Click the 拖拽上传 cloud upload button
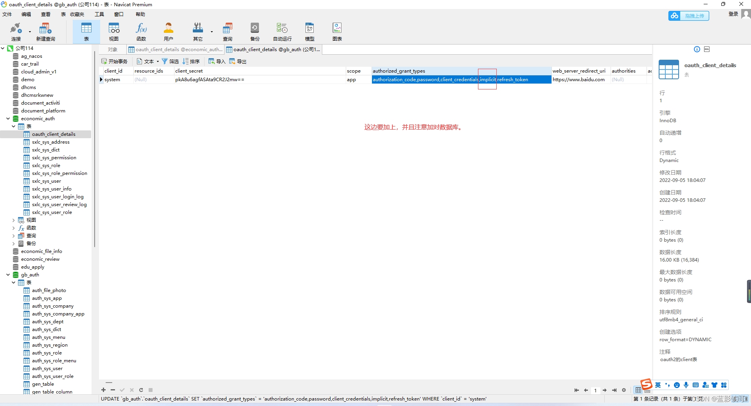Viewport: 751px width, 406px height. 688,16
